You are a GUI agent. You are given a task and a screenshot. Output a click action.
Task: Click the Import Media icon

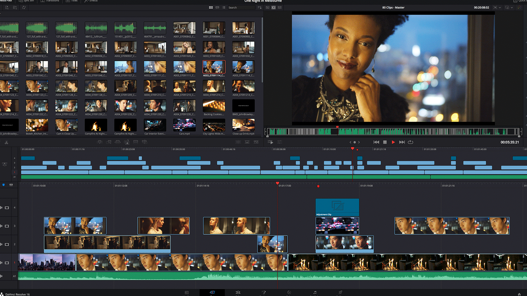point(7,8)
